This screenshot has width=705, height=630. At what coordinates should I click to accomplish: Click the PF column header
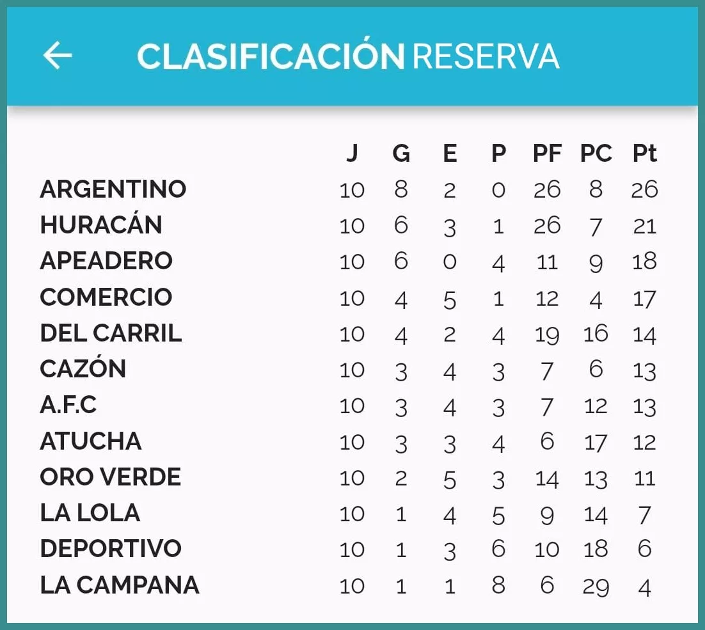547,154
